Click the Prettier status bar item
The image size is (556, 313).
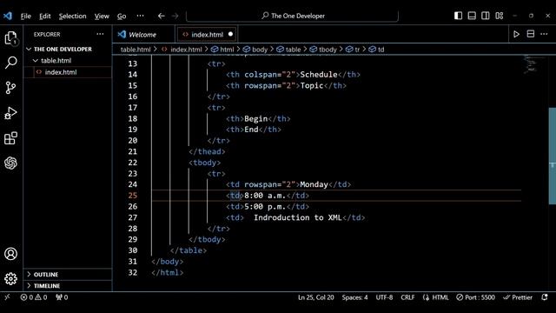(x=518, y=297)
